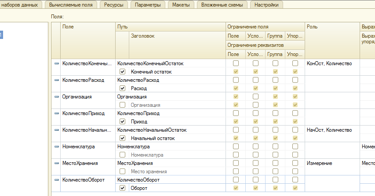375x196 pixels.
Task: Toggle the Оборот title checkbox
Action: [x=123, y=188]
